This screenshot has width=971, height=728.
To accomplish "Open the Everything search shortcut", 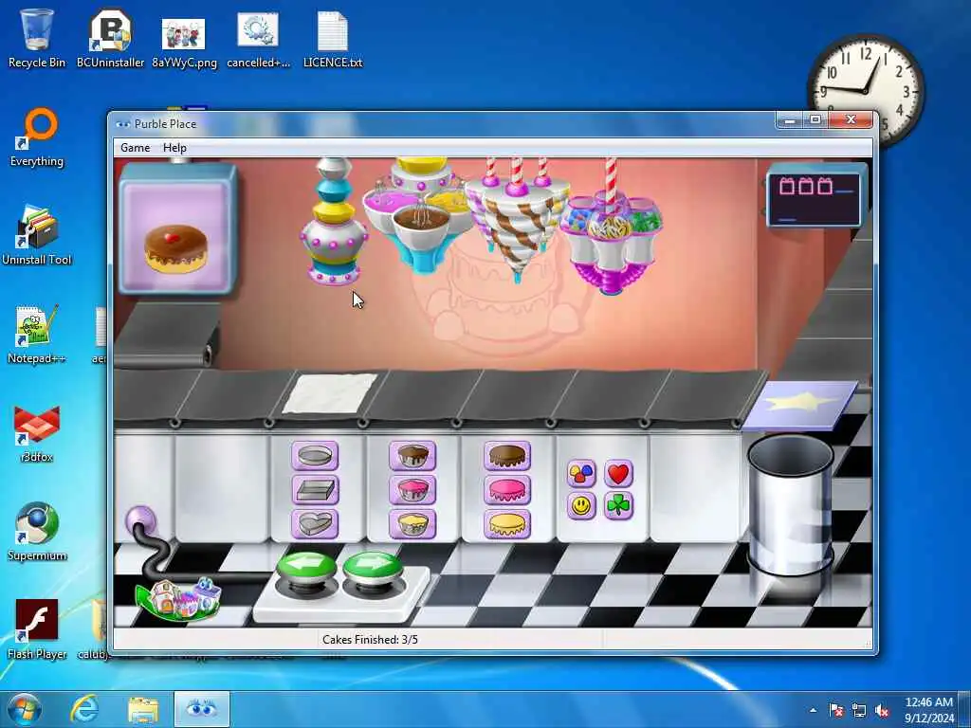I will pos(37,137).
